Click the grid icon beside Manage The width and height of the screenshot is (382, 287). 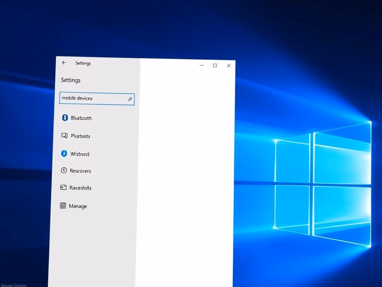click(x=63, y=206)
